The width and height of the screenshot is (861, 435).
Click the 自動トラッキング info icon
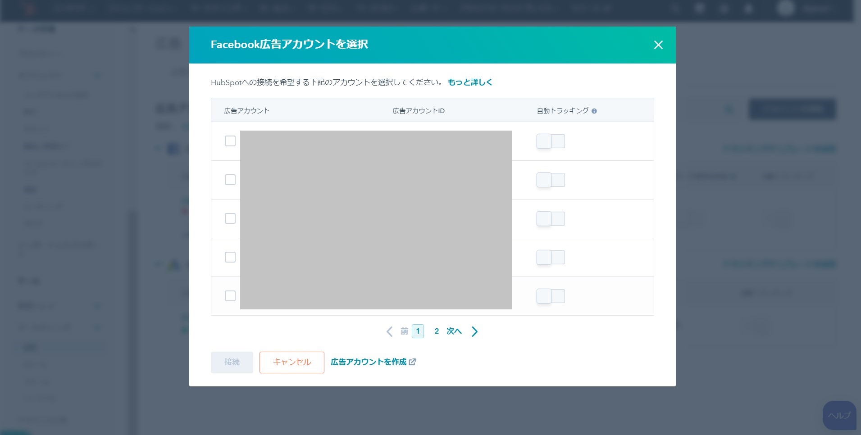(594, 111)
